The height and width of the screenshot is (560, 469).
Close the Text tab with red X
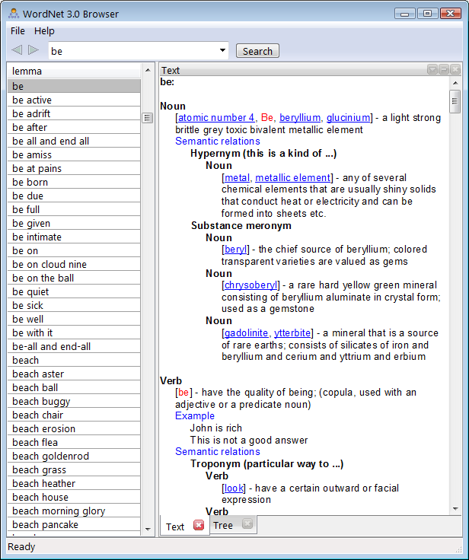coord(199,526)
